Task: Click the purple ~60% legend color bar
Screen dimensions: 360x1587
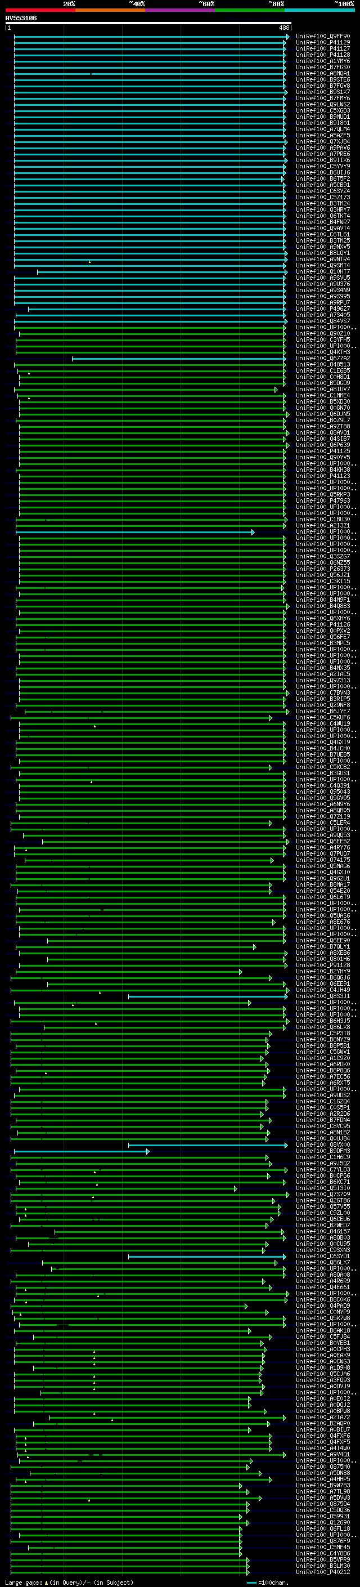Action: pyautogui.click(x=181, y=10)
